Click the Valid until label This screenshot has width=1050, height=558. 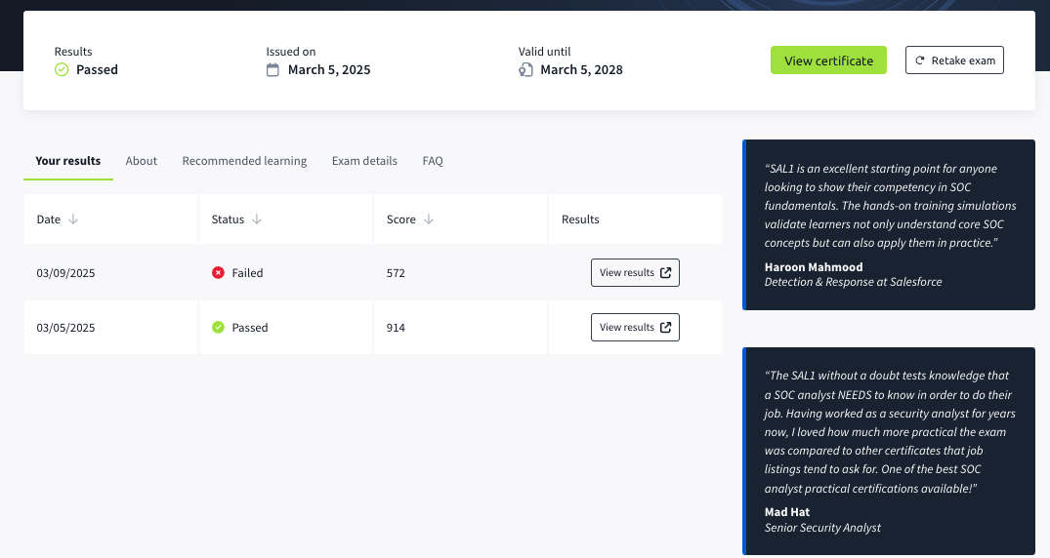click(544, 52)
